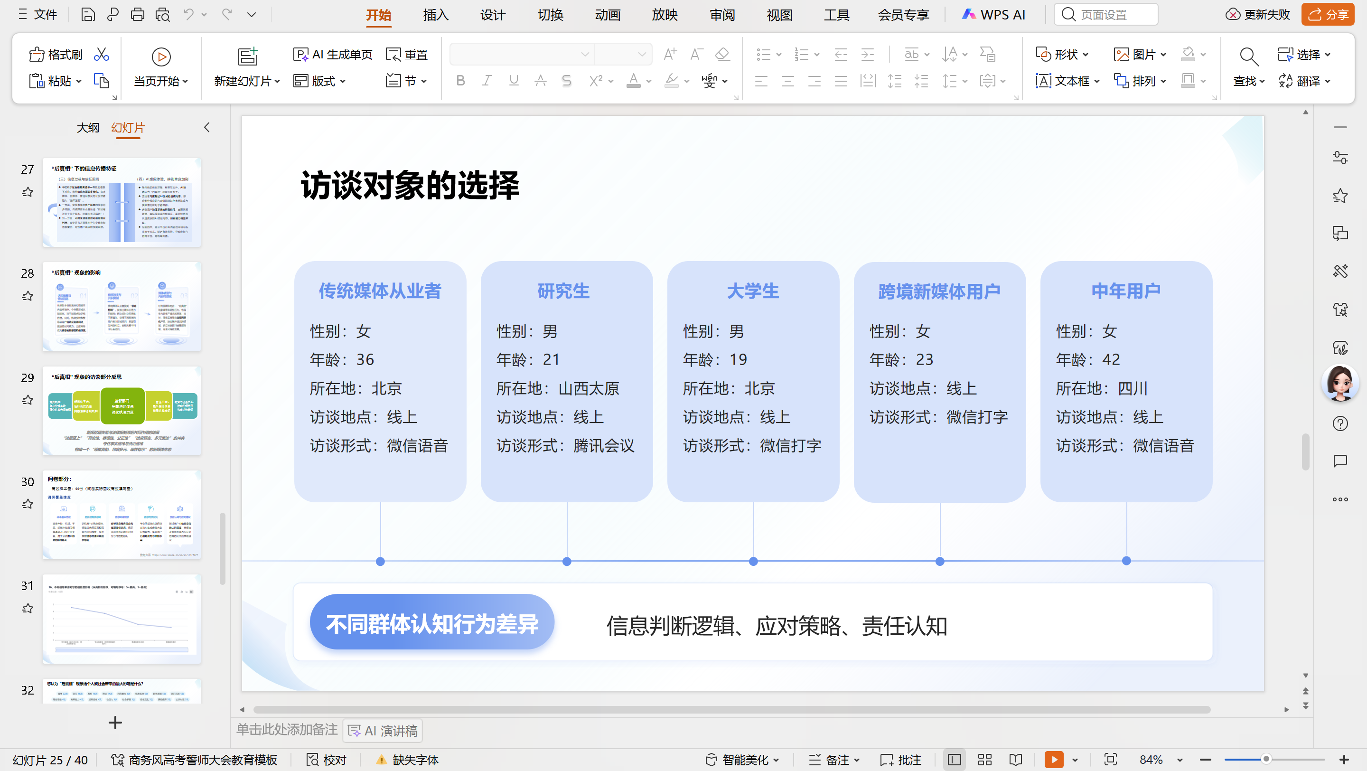Switch to the 大纲 outline tab
1367x771 pixels.
(x=88, y=127)
